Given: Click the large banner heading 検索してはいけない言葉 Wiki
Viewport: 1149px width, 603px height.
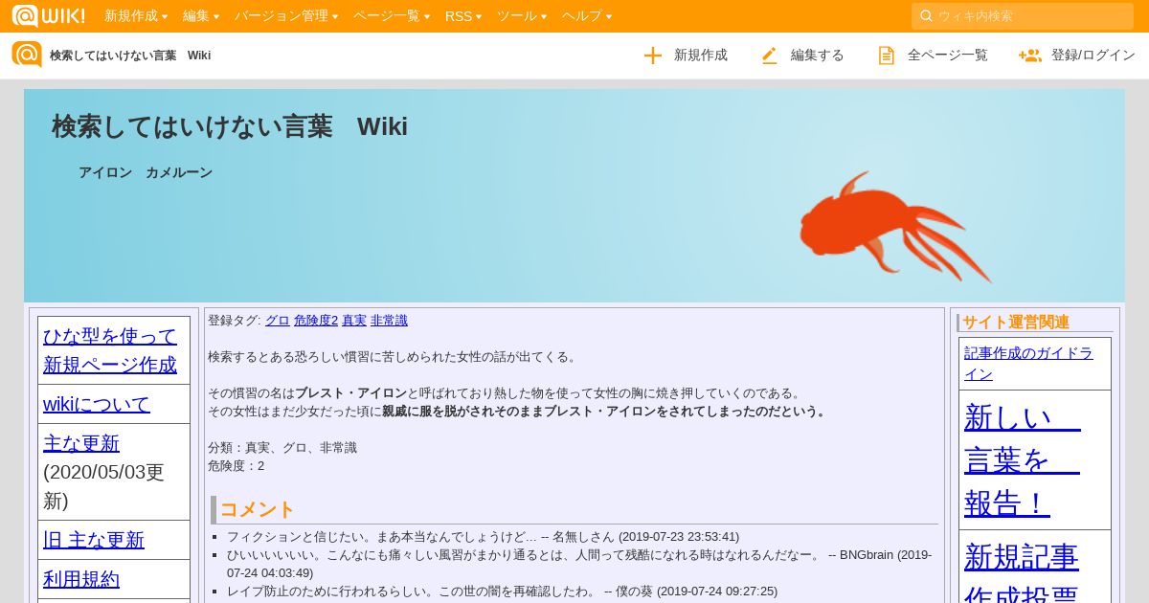Looking at the screenshot, I should coord(230,126).
